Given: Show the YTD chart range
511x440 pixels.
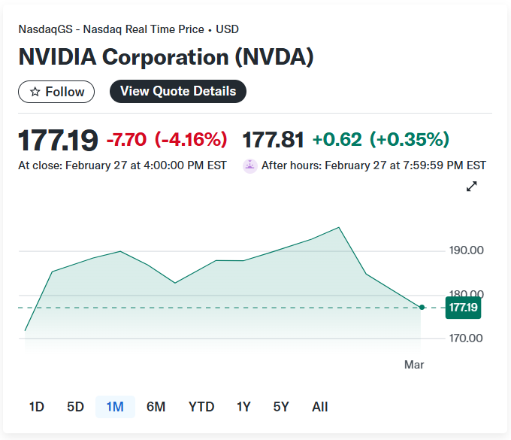Looking at the screenshot, I should (x=201, y=407).
